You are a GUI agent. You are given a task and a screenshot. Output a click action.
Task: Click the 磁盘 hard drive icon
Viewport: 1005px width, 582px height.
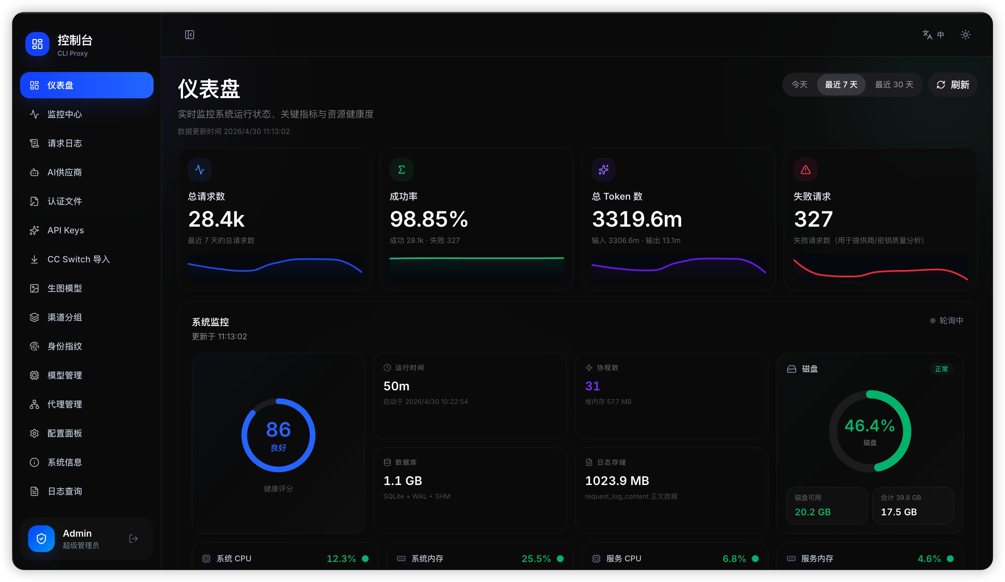click(x=792, y=369)
